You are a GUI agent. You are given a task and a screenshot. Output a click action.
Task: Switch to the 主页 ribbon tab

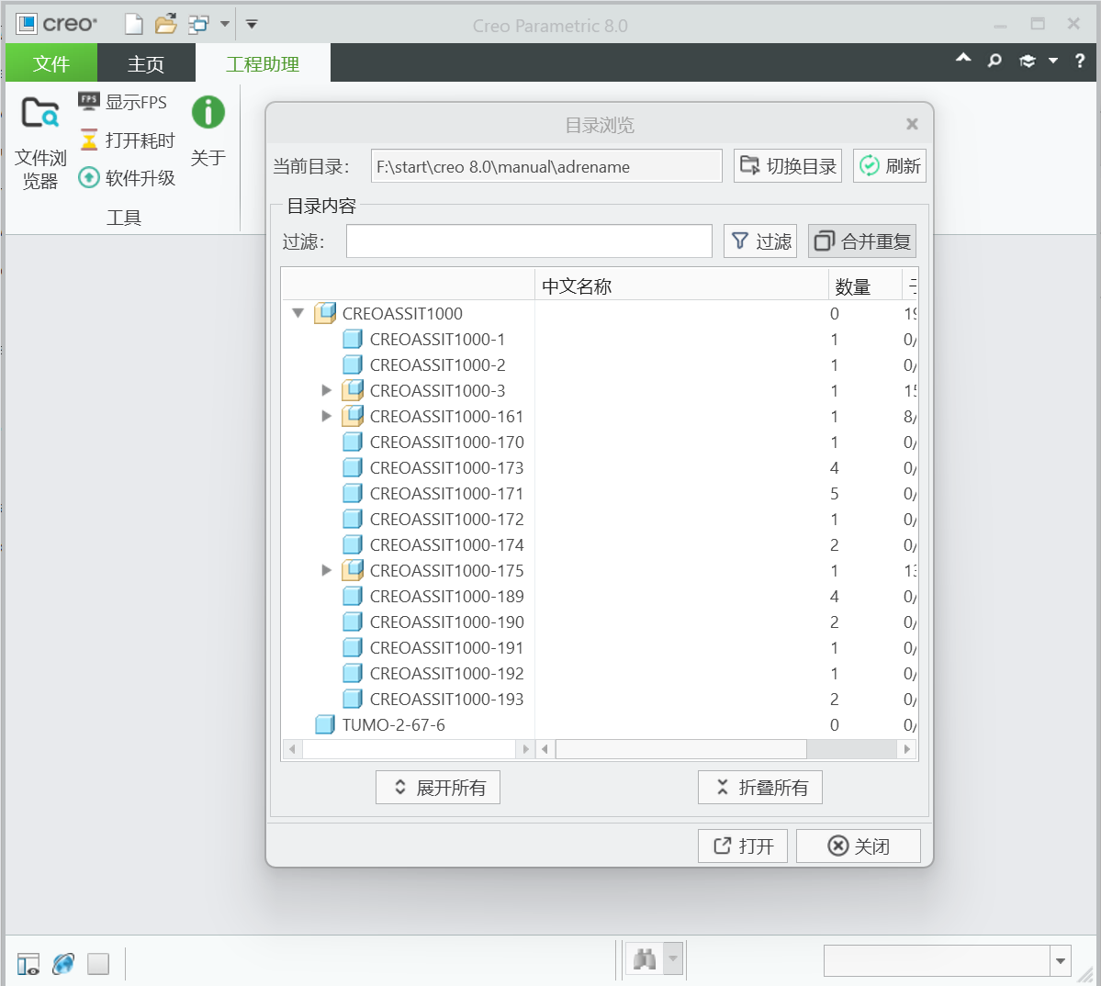[x=145, y=63]
